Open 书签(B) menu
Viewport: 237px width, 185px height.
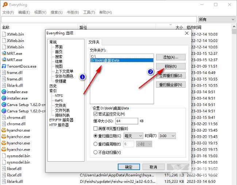73,12
